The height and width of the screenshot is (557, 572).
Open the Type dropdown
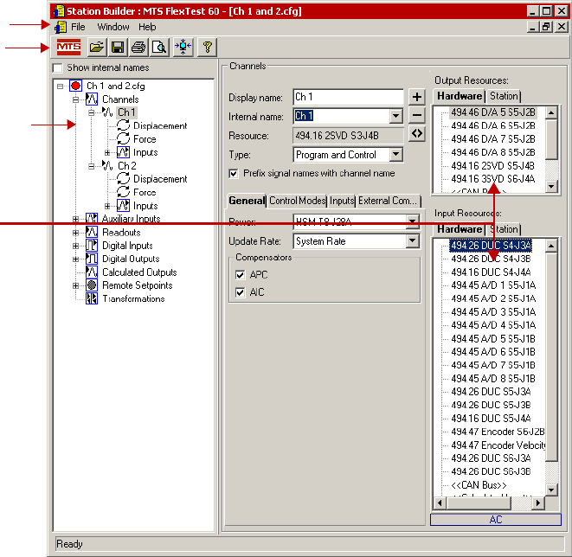click(x=395, y=155)
